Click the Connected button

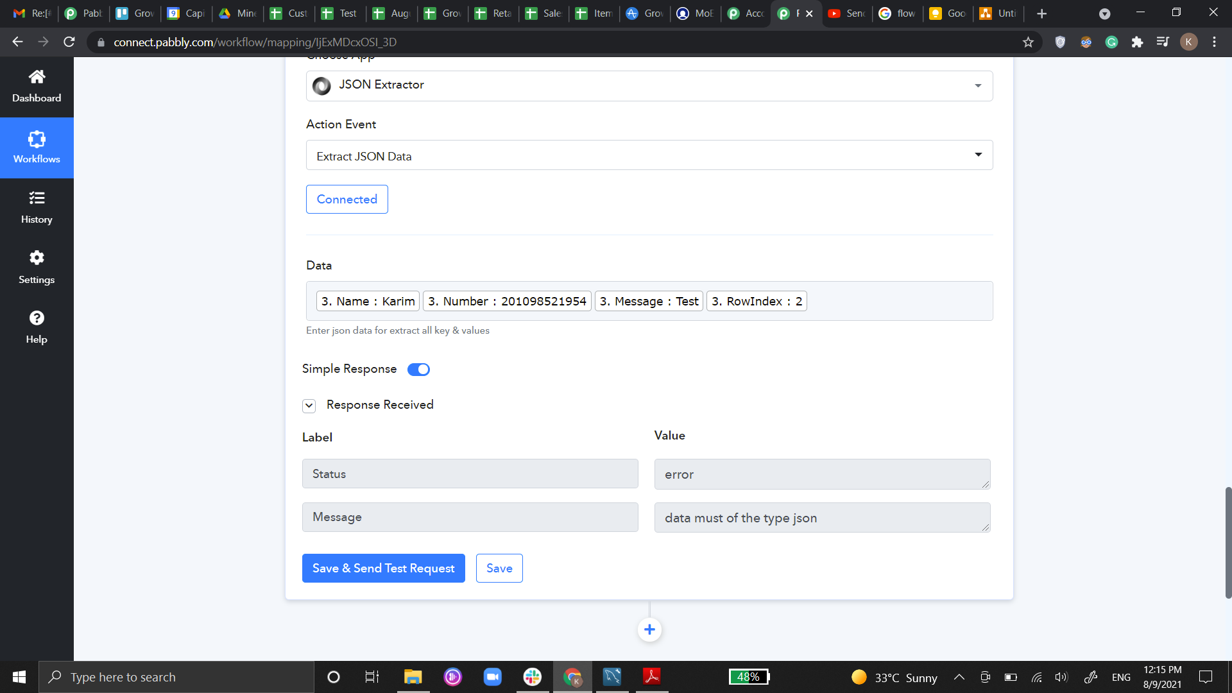[x=346, y=200]
